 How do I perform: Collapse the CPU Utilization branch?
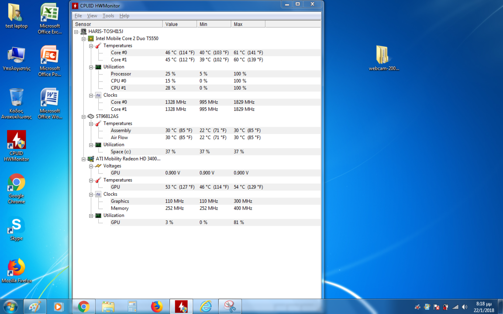(x=91, y=67)
